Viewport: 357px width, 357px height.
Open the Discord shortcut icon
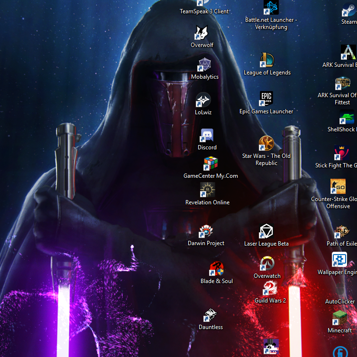point(207,135)
